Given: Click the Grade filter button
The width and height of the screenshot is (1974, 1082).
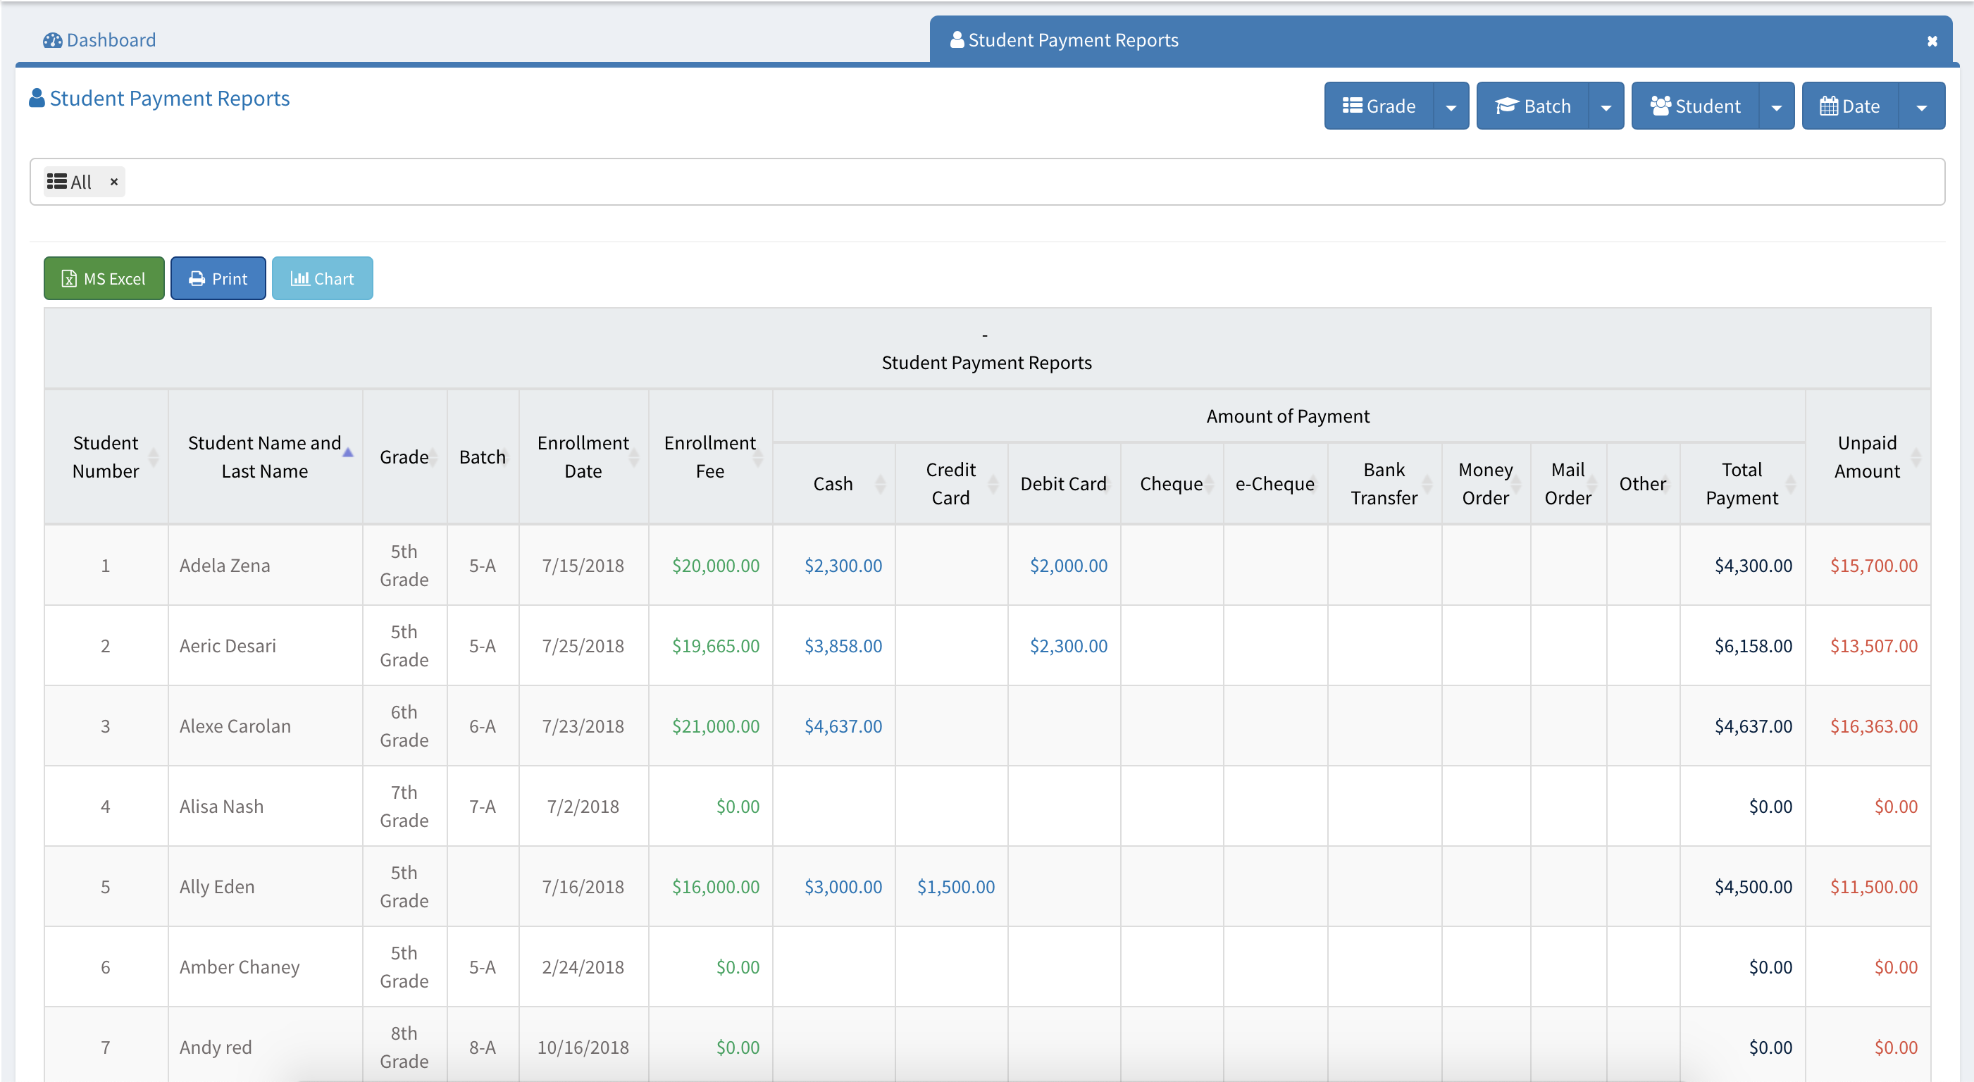Looking at the screenshot, I should [x=1378, y=106].
